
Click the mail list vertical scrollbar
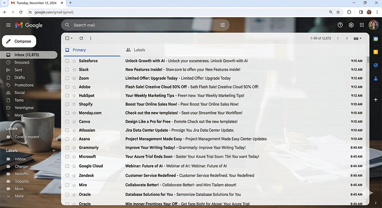coord(368,60)
